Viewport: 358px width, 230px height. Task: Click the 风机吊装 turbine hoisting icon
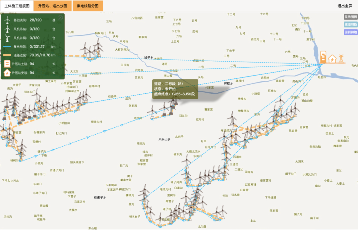[7, 29]
